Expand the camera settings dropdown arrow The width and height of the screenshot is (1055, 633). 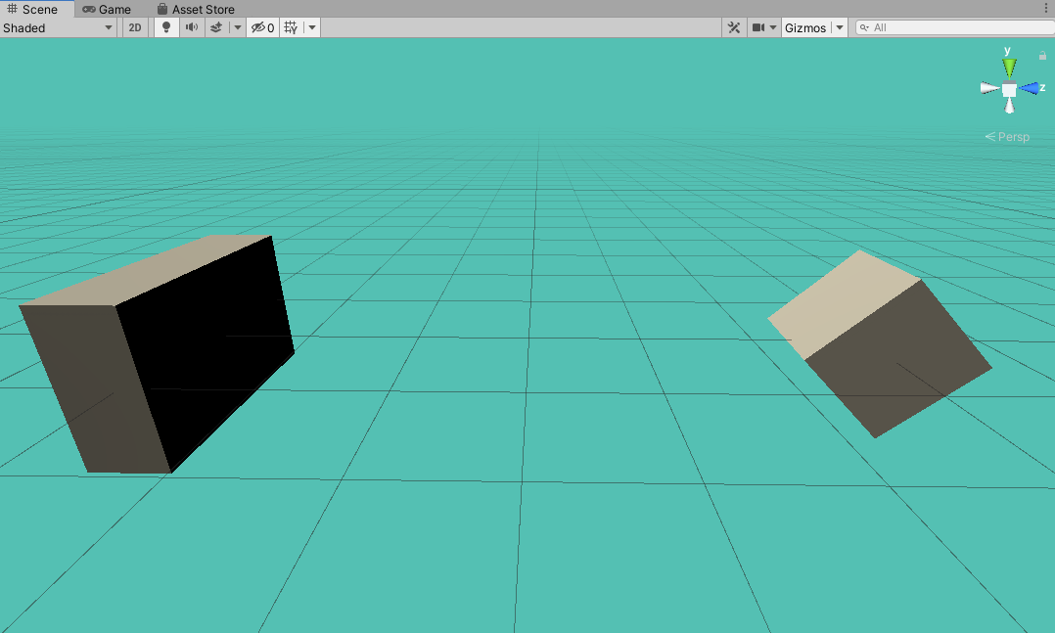(773, 27)
